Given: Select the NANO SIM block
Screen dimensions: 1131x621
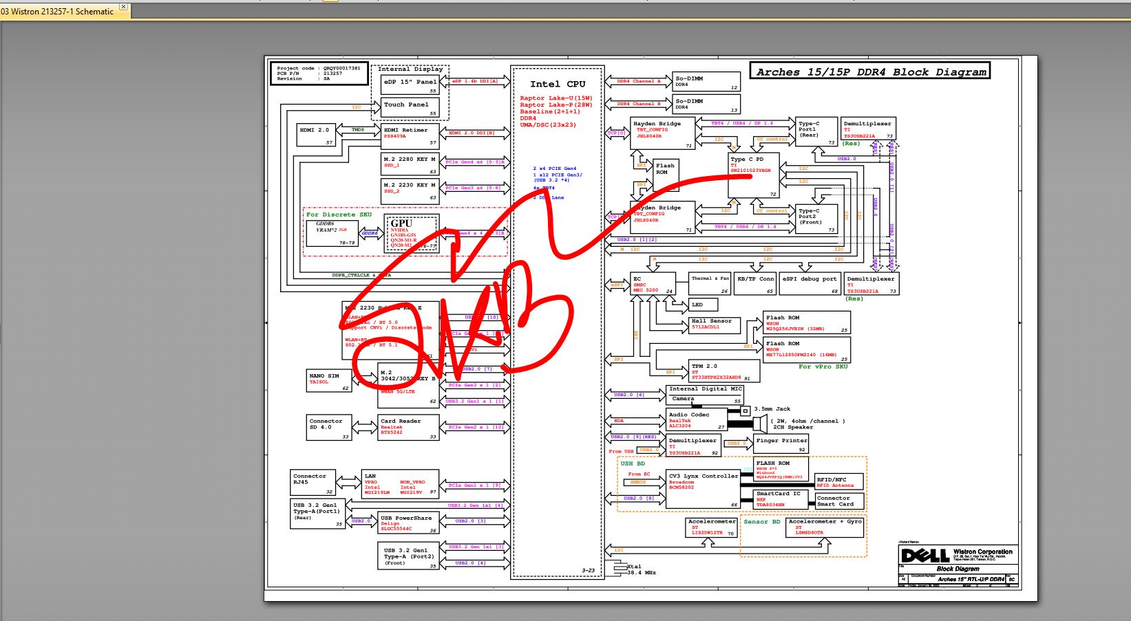Looking at the screenshot, I should click(x=329, y=381).
